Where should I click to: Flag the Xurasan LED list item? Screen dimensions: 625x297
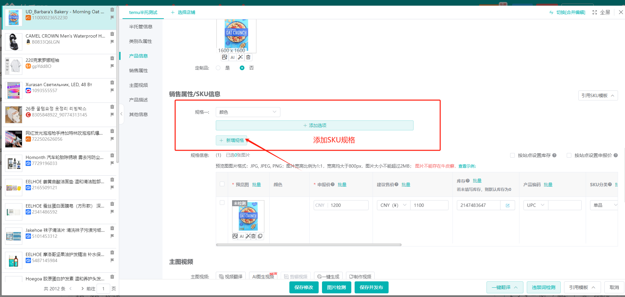pos(112,90)
